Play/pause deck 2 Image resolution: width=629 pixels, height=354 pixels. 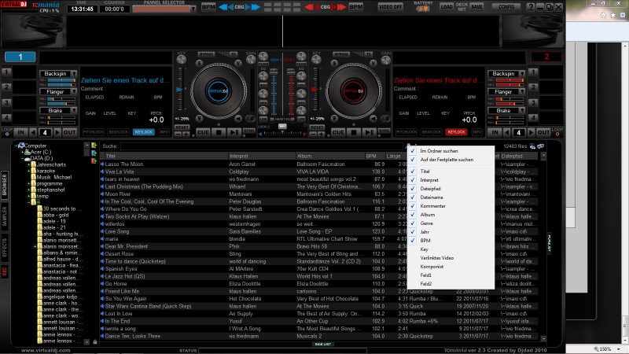tap(369, 132)
